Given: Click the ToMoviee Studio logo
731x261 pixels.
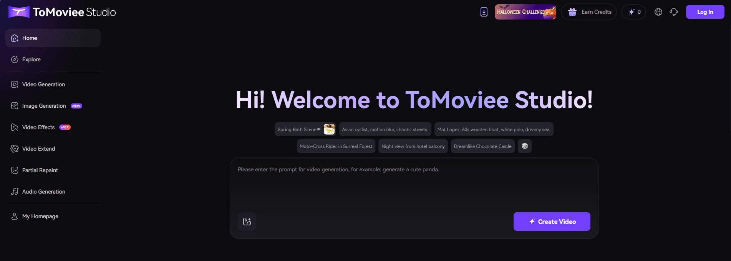Looking at the screenshot, I should pyautogui.click(x=62, y=12).
